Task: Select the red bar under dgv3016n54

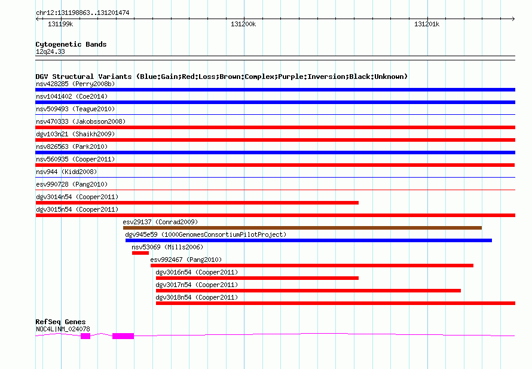Action: click(257, 278)
